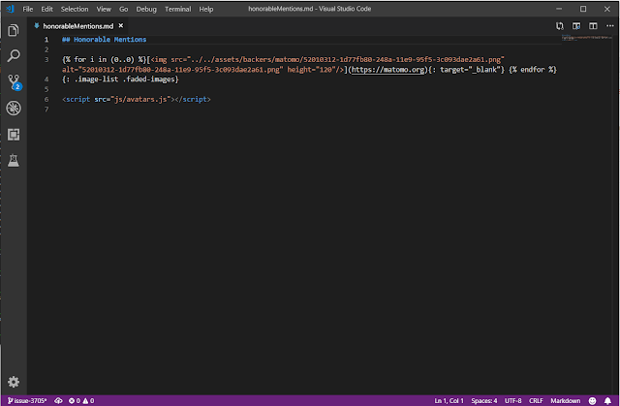Click the minimap preview of the file

pos(587,38)
